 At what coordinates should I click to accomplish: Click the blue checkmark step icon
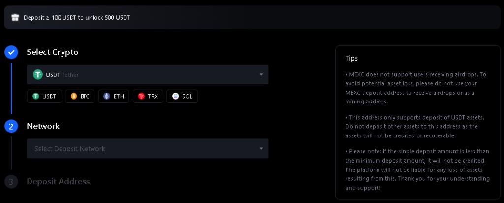tap(11, 52)
